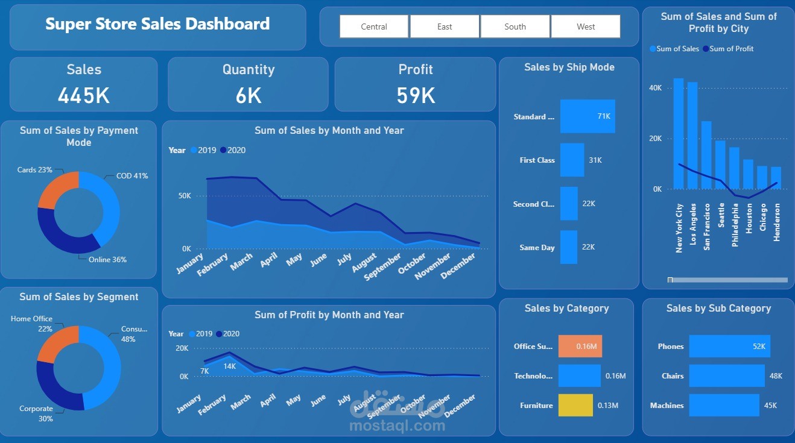Screen dimensions: 795x443
Task: Click the Seattle sales bar
Action: pyautogui.click(x=720, y=165)
